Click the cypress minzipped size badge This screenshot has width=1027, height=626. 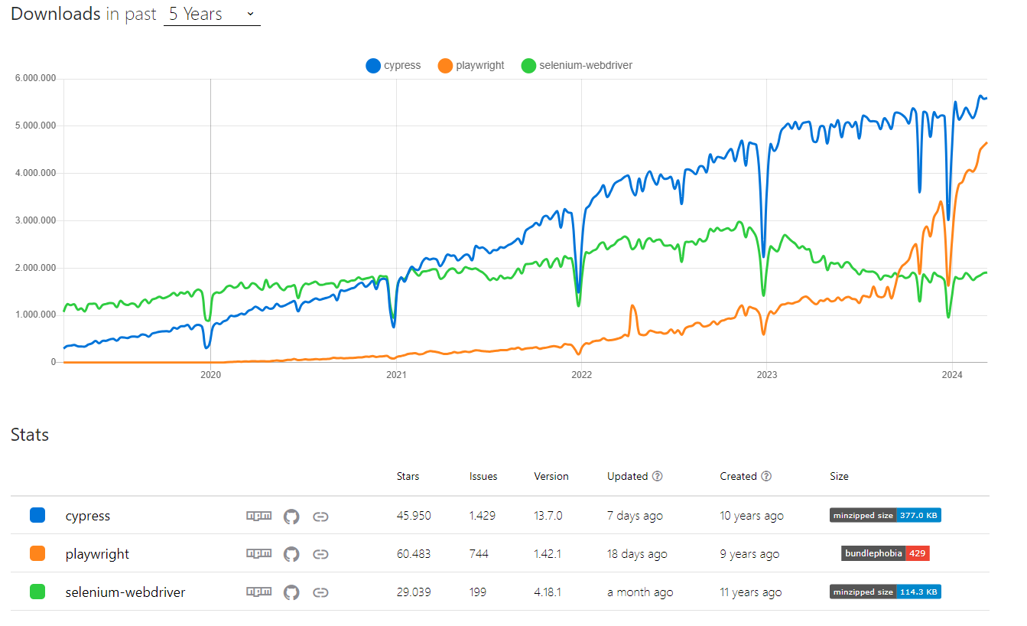885,516
